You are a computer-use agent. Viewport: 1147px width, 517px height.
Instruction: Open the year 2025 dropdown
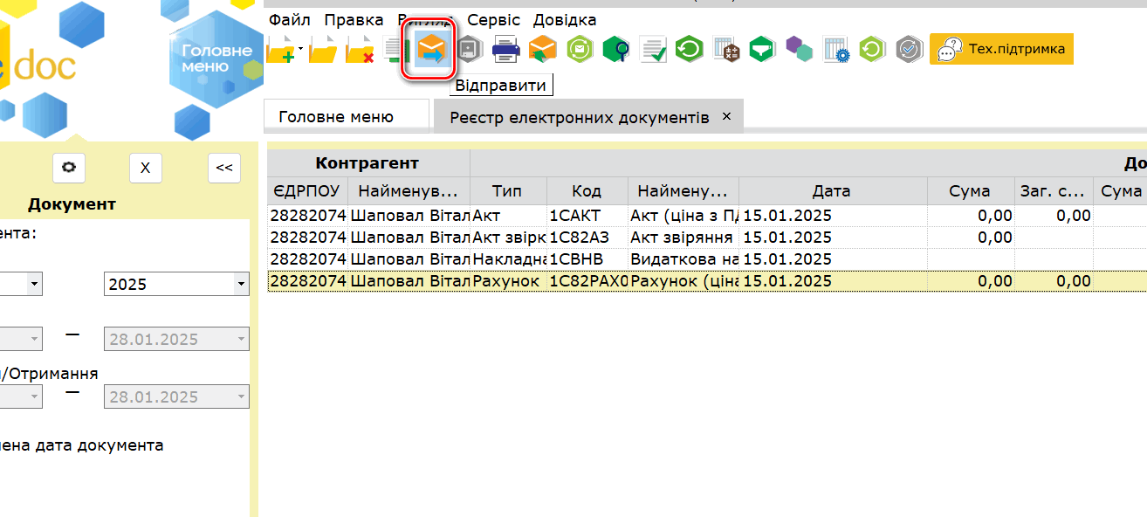240,284
